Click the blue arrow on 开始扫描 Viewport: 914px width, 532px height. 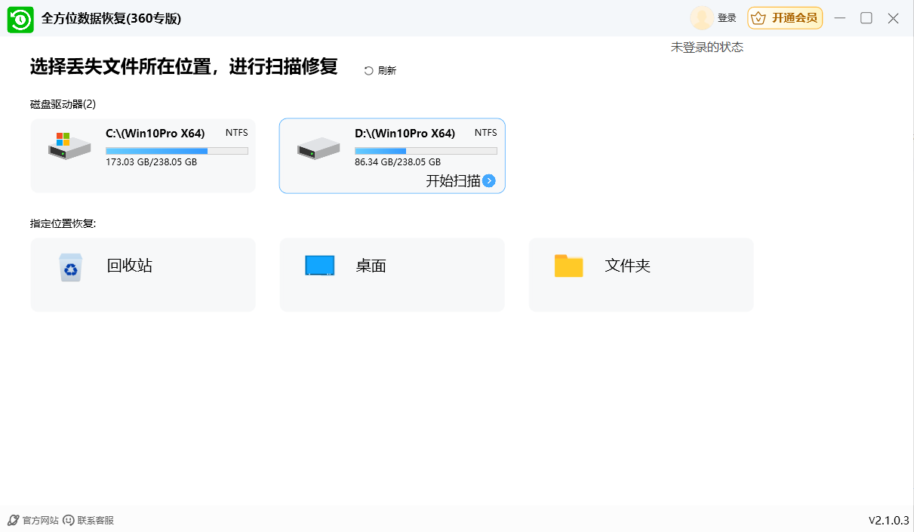[489, 181]
